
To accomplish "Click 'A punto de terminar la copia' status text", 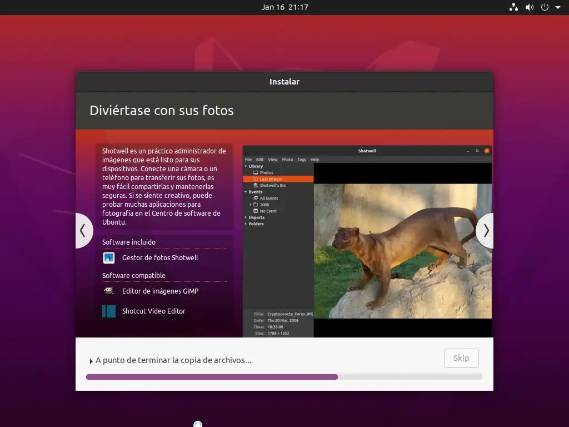I will (x=173, y=360).
